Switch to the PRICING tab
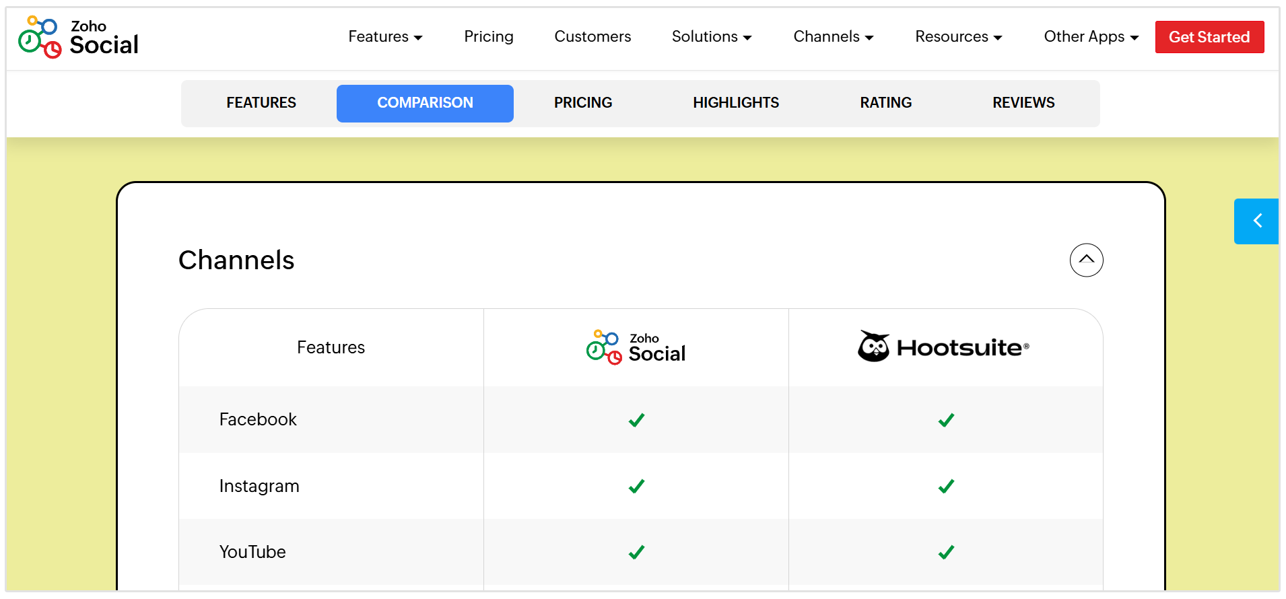The width and height of the screenshot is (1286, 599). 583,103
